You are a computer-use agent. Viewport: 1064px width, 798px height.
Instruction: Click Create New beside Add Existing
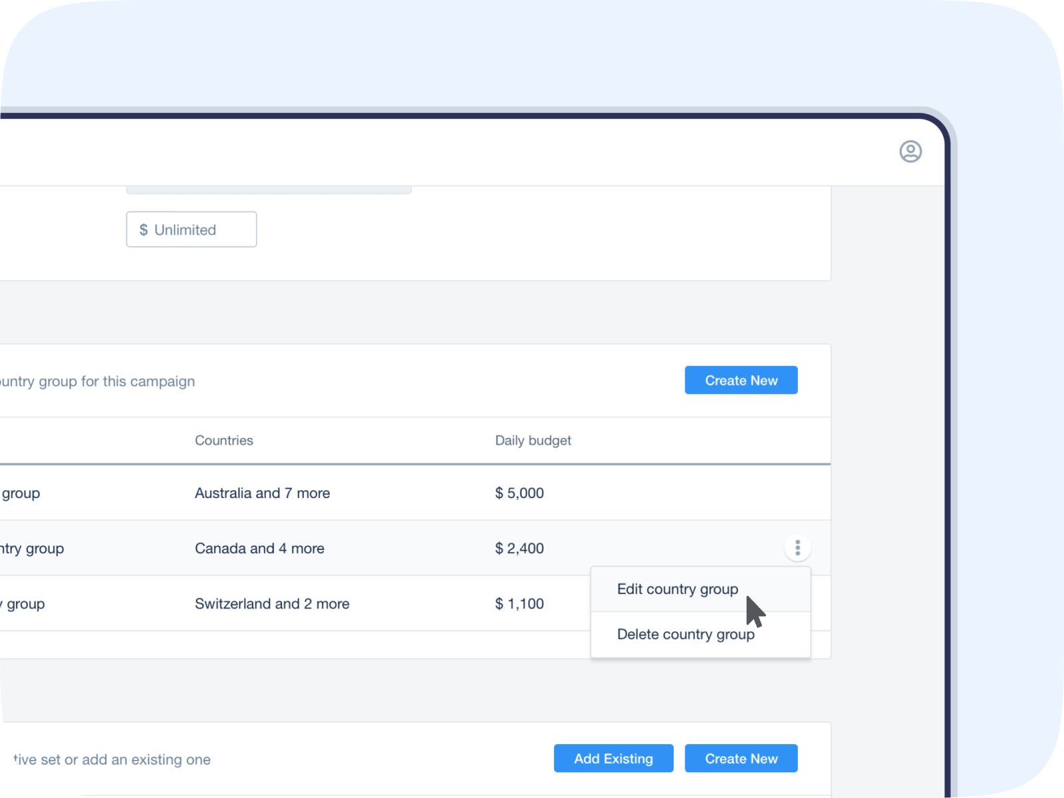pos(741,759)
